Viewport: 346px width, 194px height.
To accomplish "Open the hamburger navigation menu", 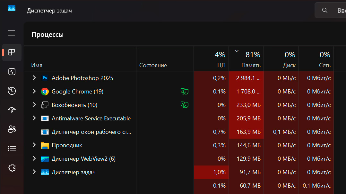I will [x=12, y=33].
